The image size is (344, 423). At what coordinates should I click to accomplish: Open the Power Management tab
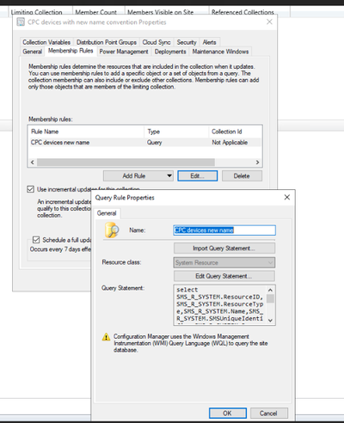pos(124,52)
